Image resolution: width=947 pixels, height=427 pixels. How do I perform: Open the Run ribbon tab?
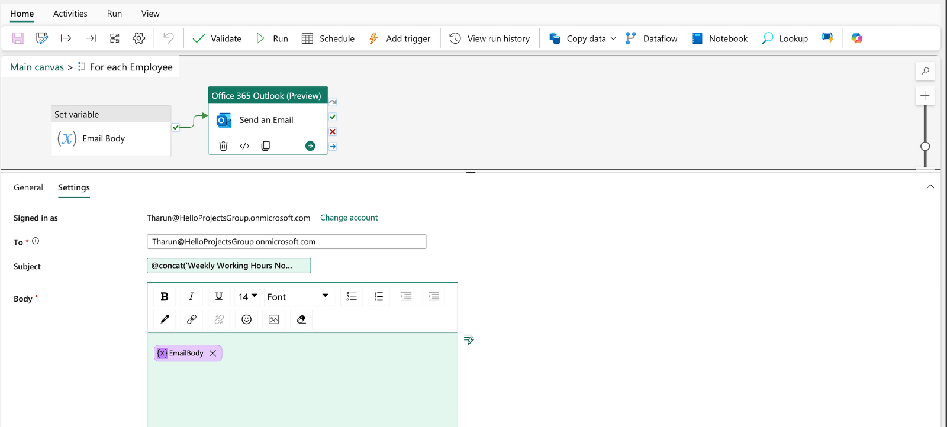click(114, 14)
